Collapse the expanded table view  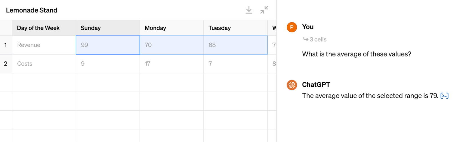click(264, 10)
